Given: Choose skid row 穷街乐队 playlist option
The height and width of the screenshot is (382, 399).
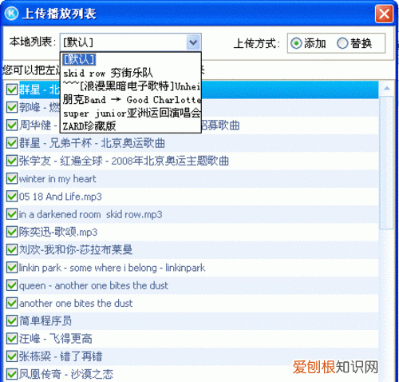Looking at the screenshot, I should click(x=130, y=73).
